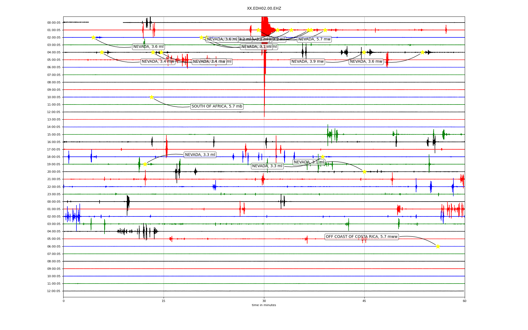The image size is (528, 330).
Task: Click the NEVADA, 3.9 mw annotation box
Action: click(x=307, y=62)
